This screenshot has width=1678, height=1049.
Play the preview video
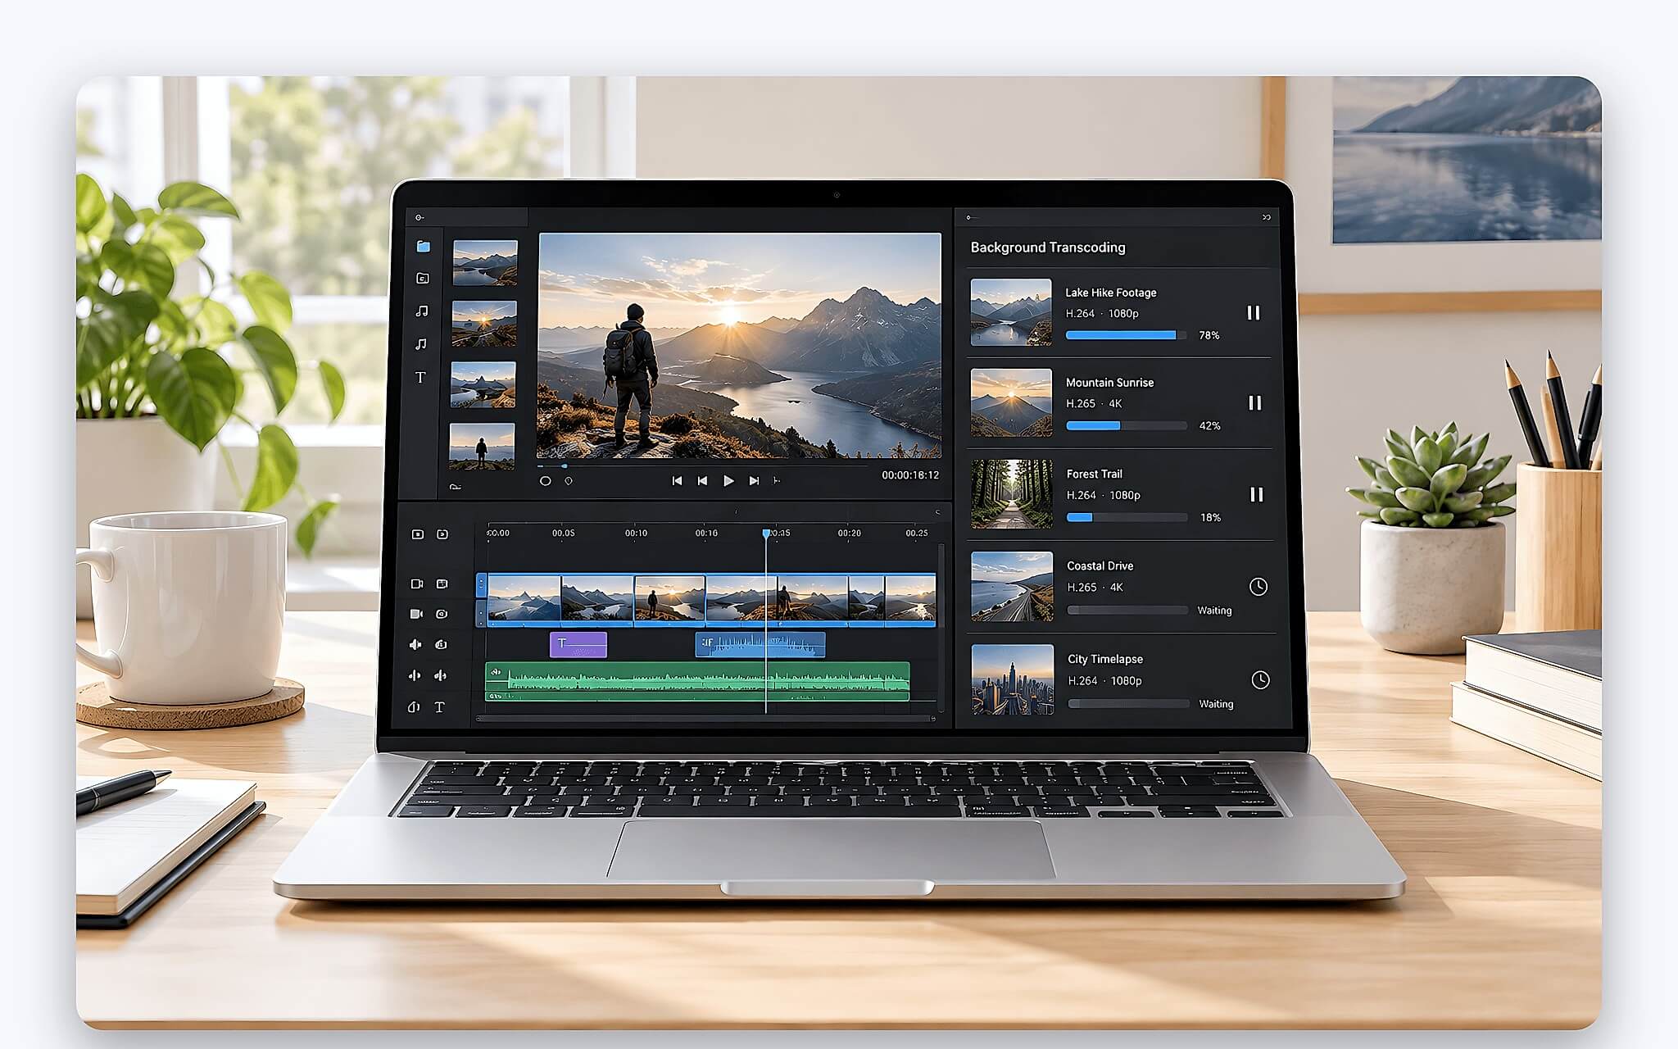[x=728, y=481]
